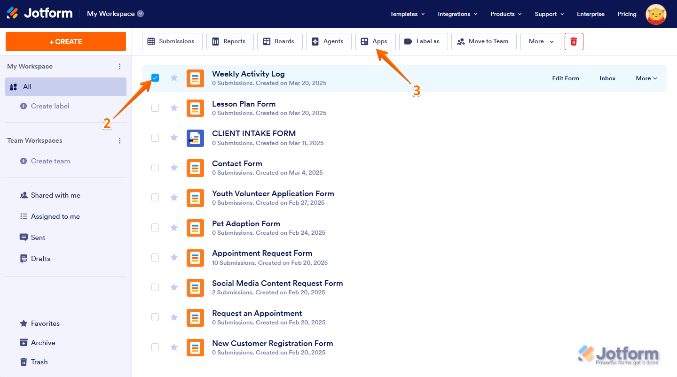Expand the More dropdown in toolbar

click(x=541, y=41)
